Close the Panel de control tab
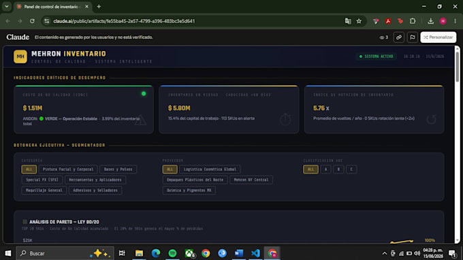The height and width of the screenshot is (260, 463). 86,7
